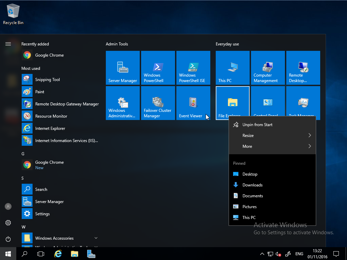Open pinned Downloads location
Viewport: 347px width, 260px height.
click(272, 185)
